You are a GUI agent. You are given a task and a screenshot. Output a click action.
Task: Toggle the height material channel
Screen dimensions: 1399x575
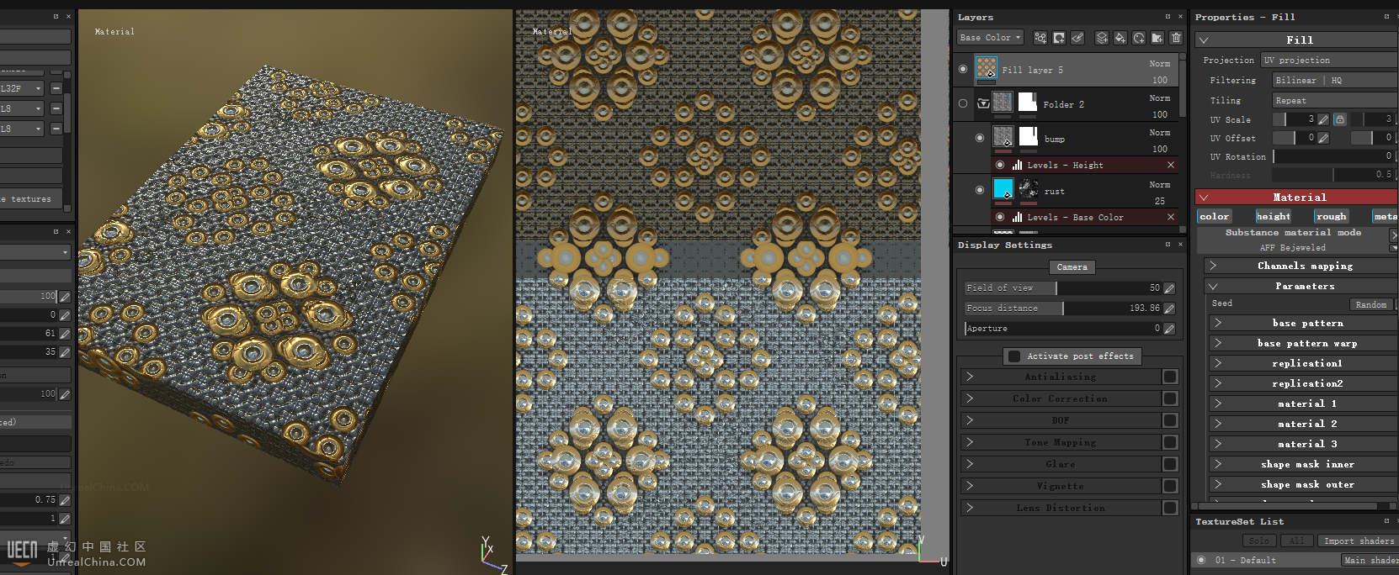click(1273, 216)
